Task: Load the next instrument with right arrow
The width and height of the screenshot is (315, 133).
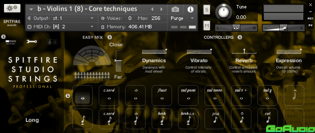Action: click(162, 9)
